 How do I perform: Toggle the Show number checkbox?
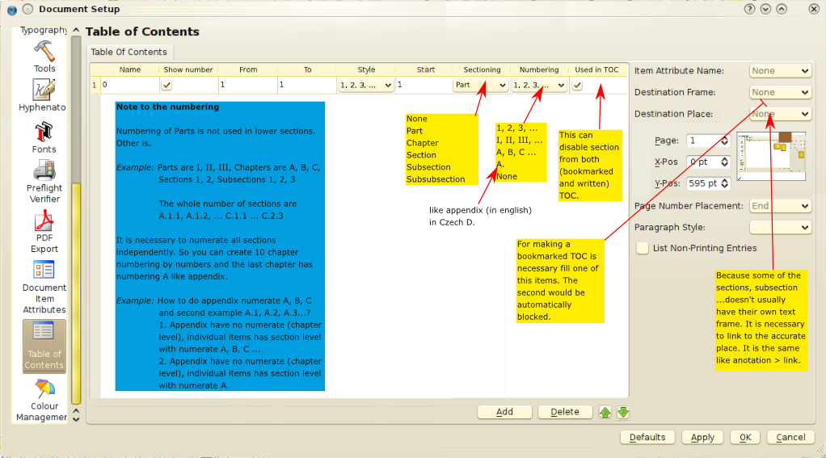pyautogui.click(x=167, y=85)
